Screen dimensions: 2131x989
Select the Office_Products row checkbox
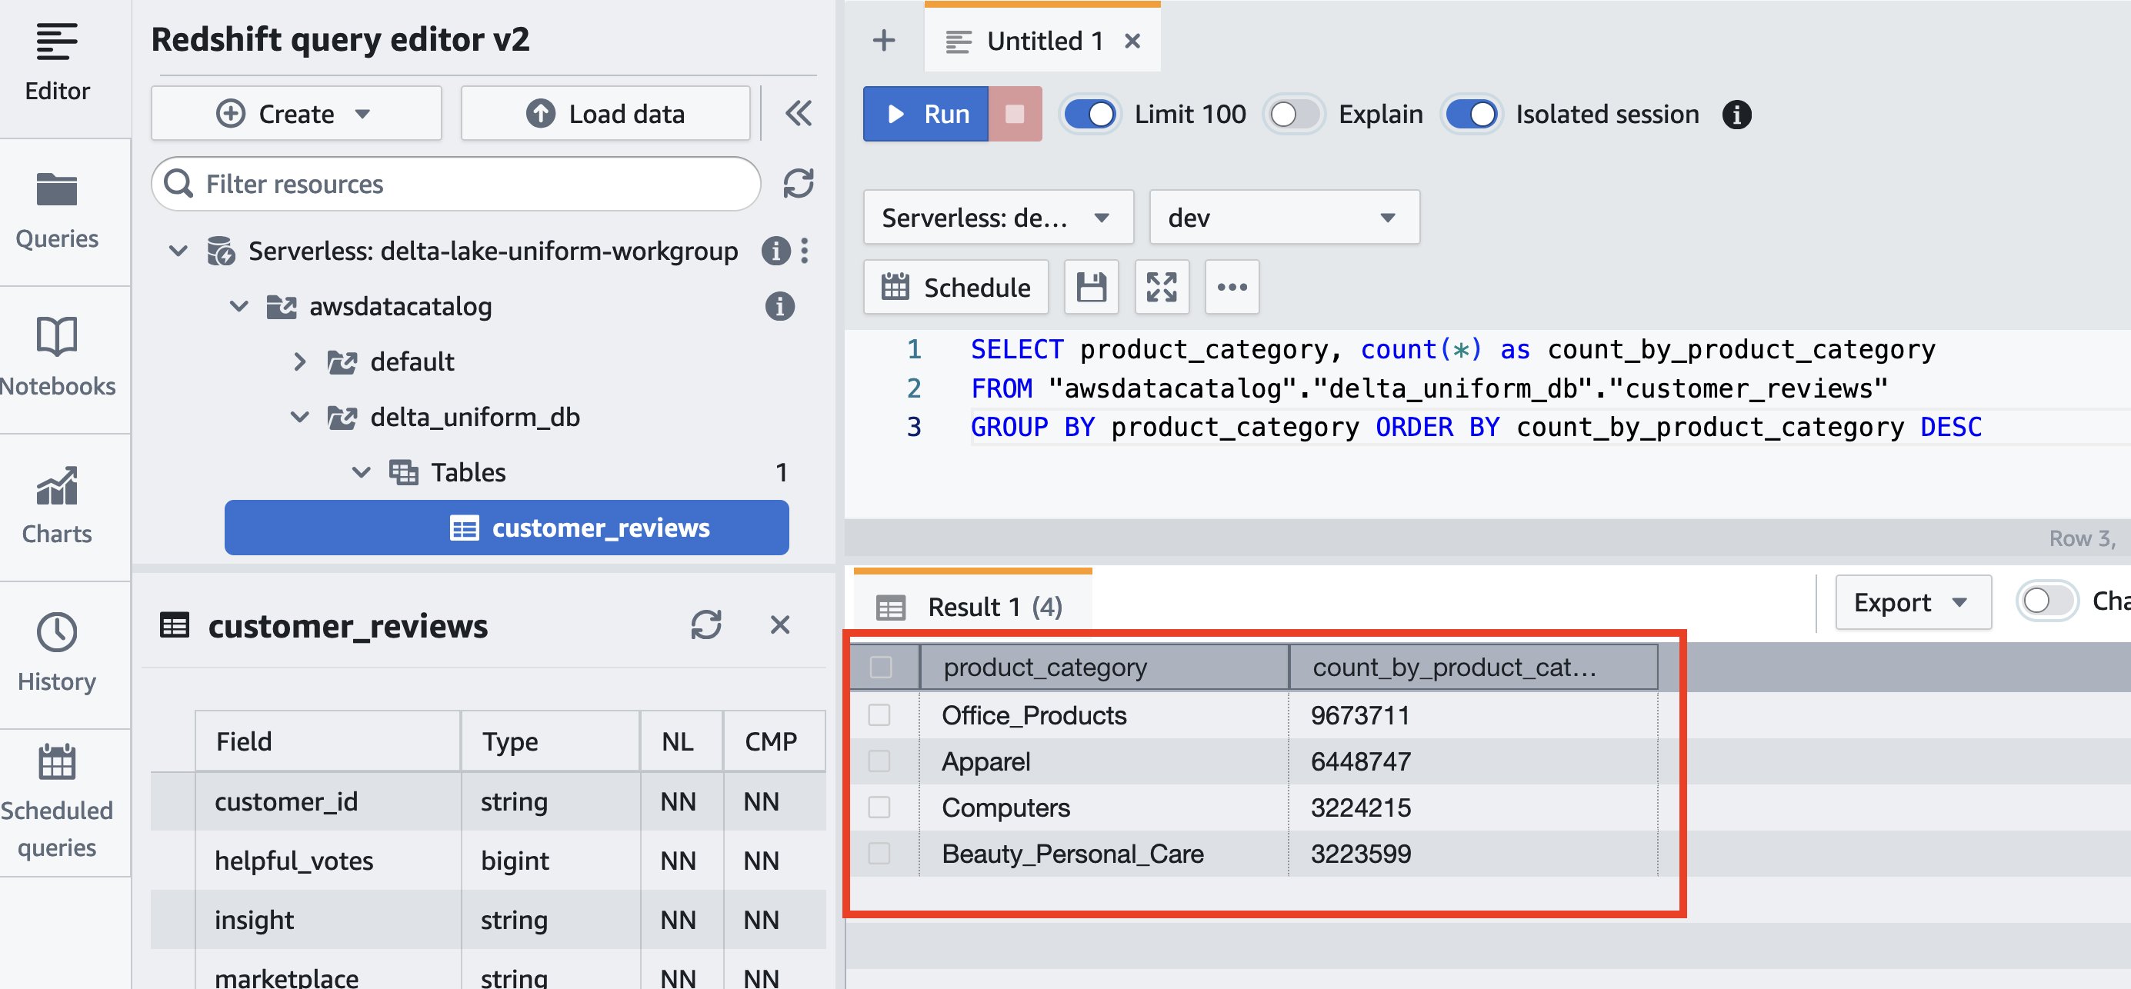879,714
